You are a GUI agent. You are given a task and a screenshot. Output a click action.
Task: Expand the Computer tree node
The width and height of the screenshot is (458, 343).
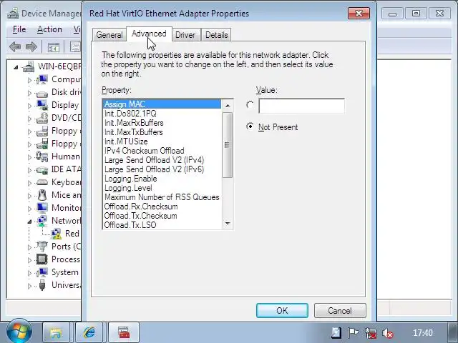[29, 80]
